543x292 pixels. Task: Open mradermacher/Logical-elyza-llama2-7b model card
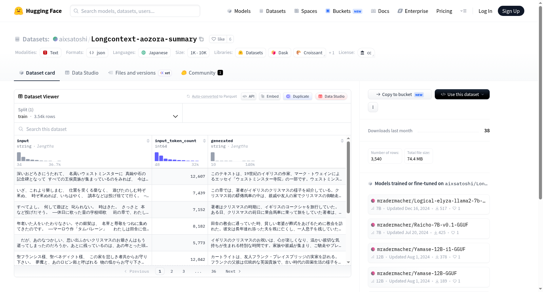tap(429, 204)
